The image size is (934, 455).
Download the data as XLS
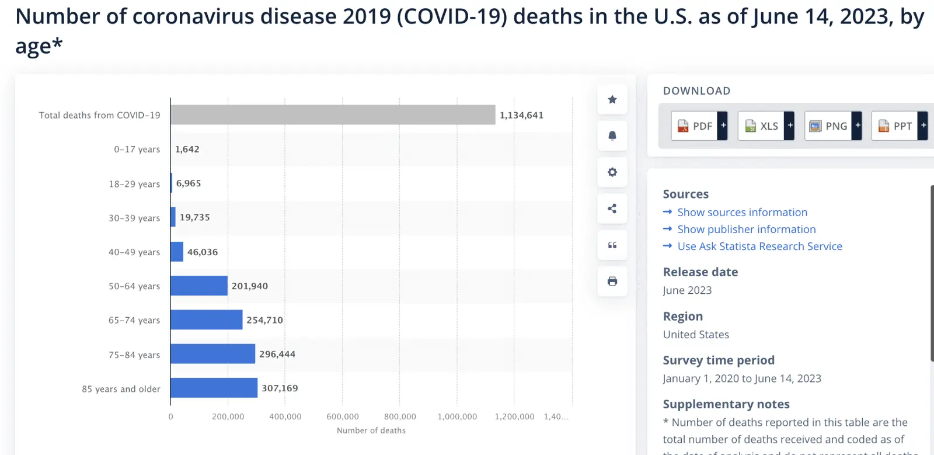point(761,126)
